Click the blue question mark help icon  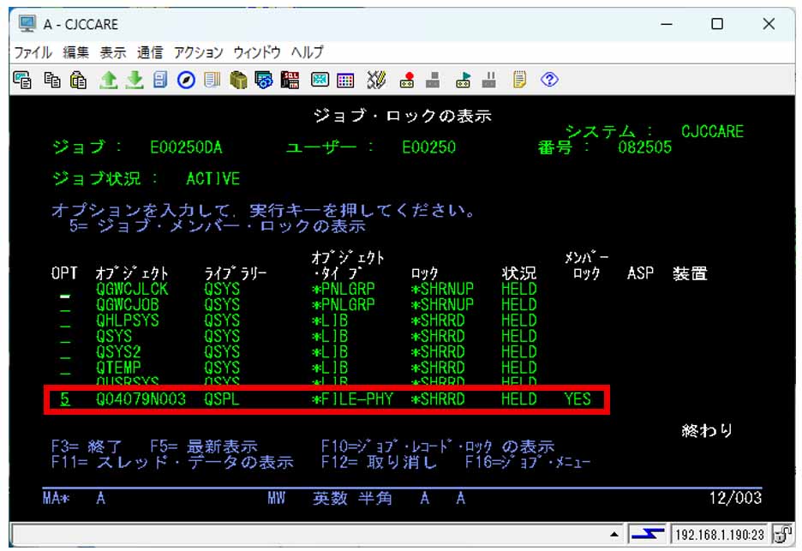pos(550,80)
